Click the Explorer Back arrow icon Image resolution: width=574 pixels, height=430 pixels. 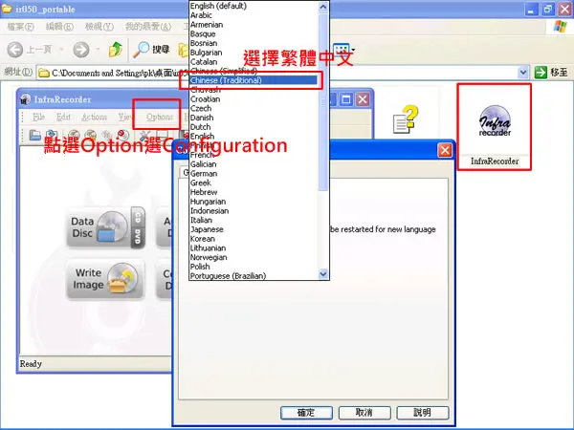click(x=15, y=50)
